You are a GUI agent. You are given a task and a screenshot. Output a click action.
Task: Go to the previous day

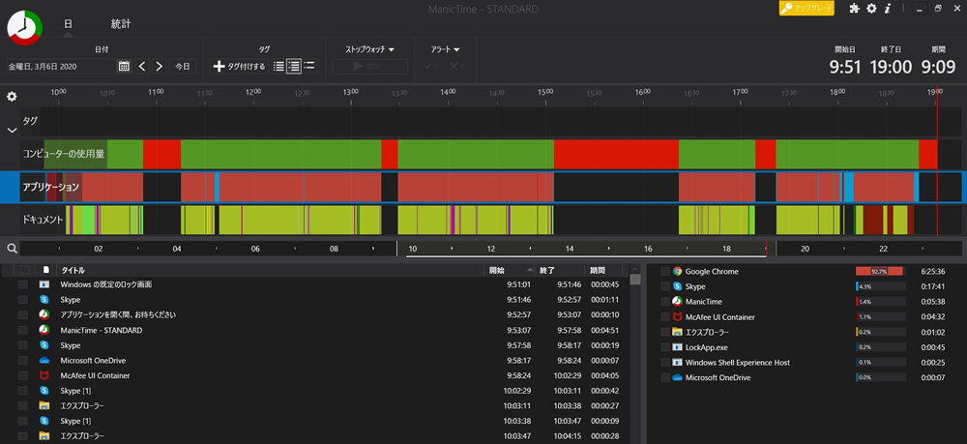142,66
